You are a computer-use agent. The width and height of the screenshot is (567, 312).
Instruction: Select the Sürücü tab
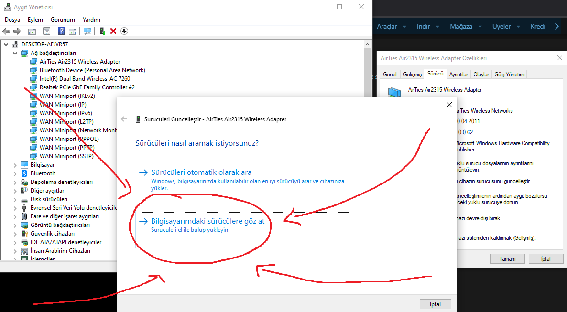coord(436,74)
